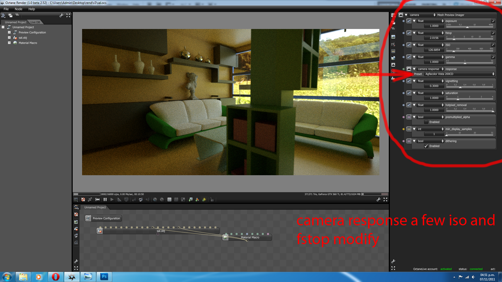Switch to the Live DB tab

[35, 22]
